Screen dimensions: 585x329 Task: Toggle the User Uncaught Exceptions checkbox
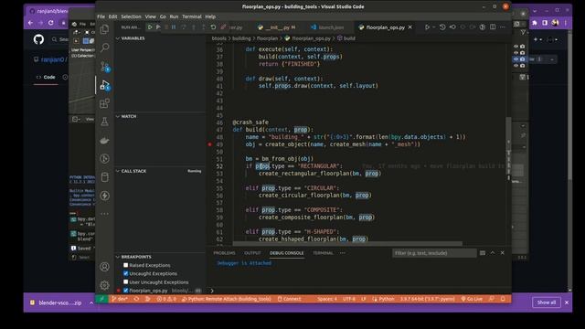tap(126, 282)
